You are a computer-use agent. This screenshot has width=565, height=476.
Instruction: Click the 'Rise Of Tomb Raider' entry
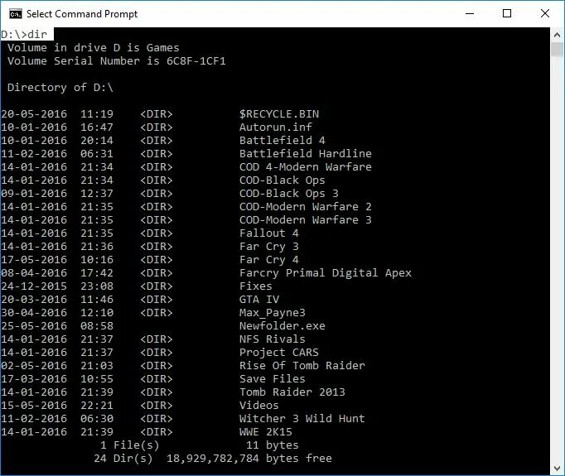point(302,366)
